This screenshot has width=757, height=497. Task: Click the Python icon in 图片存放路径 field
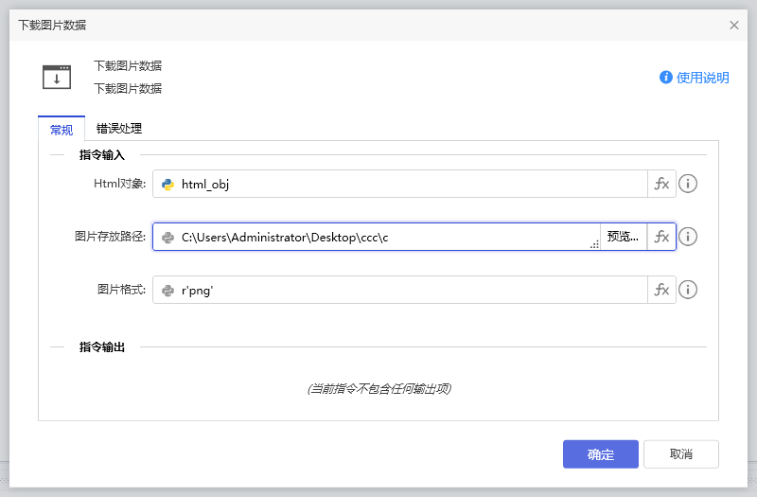(x=167, y=238)
